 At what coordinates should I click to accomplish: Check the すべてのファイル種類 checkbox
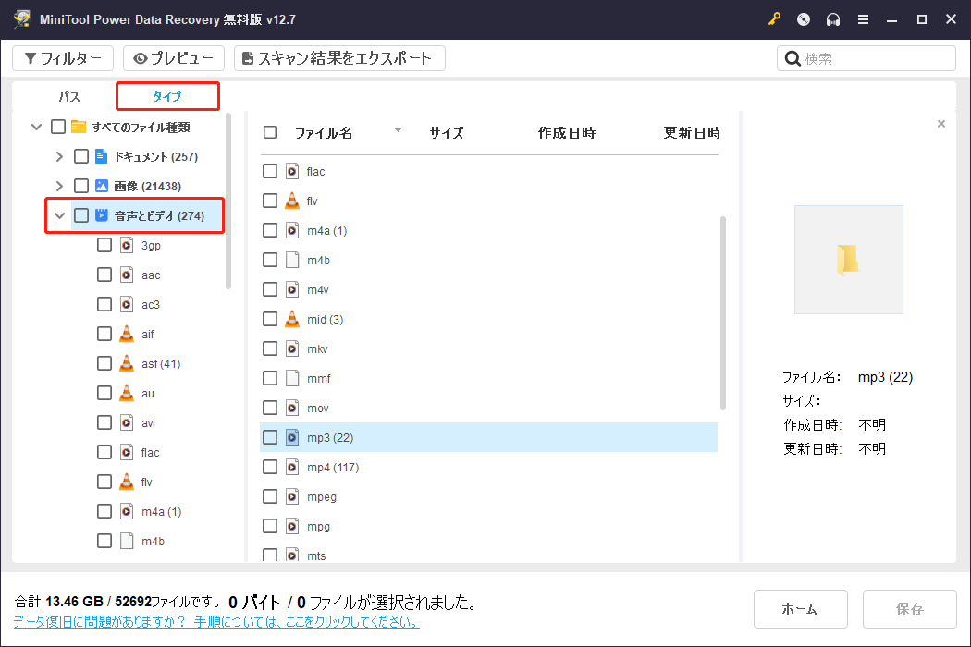tap(57, 126)
